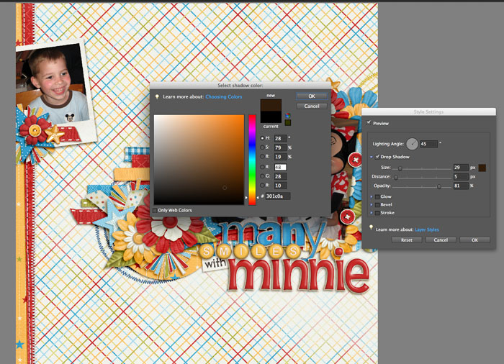Image resolution: width=504 pixels, height=364 pixels.
Task: Select the blue B radio button
Action: [262, 186]
